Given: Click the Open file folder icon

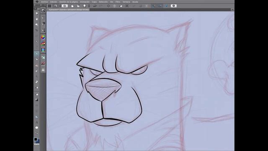Looking at the screenshot, I should click(78, 6).
